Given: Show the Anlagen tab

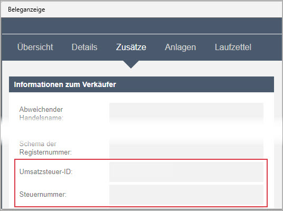Looking at the screenshot, I should pyautogui.click(x=180, y=47).
